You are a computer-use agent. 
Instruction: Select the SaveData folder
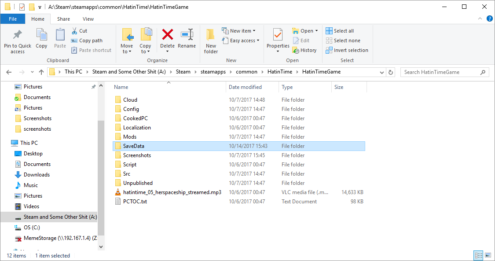coord(238,146)
